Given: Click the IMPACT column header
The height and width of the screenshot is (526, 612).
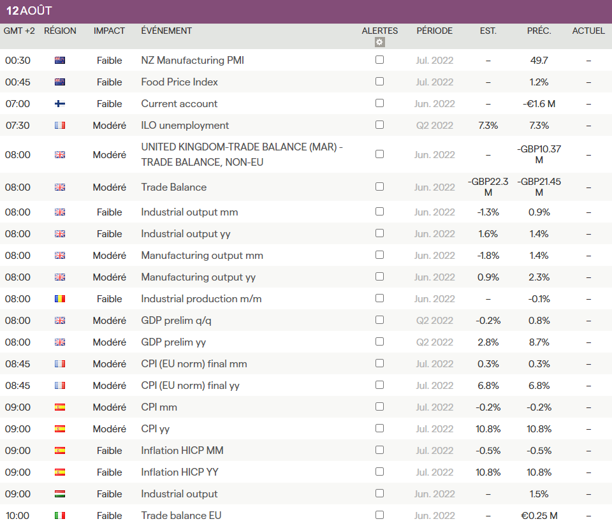Looking at the screenshot, I should click(109, 31).
